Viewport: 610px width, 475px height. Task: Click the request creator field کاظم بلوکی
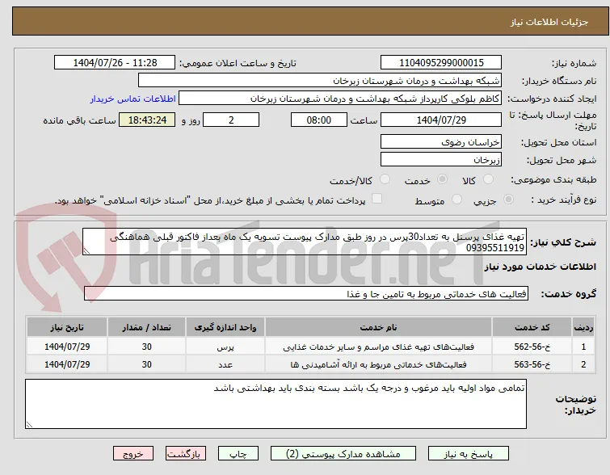pos(340,99)
